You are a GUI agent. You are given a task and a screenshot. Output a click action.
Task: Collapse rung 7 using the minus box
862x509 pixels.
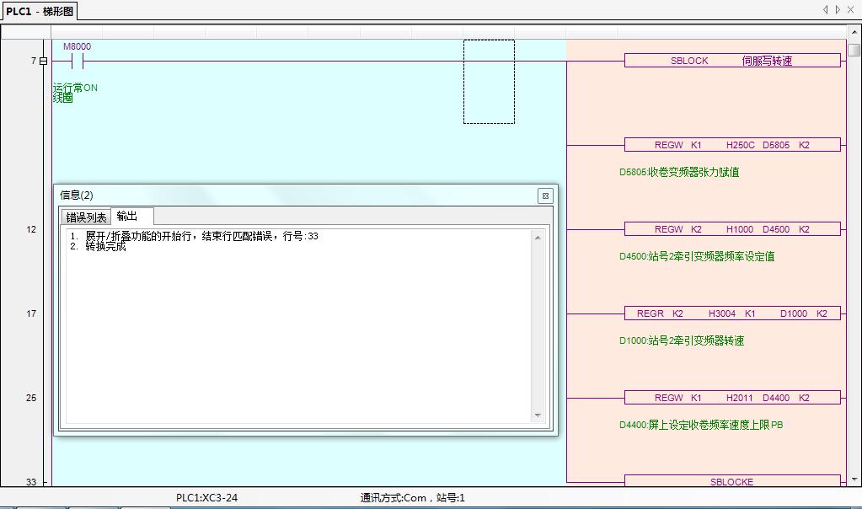pyautogui.click(x=44, y=61)
